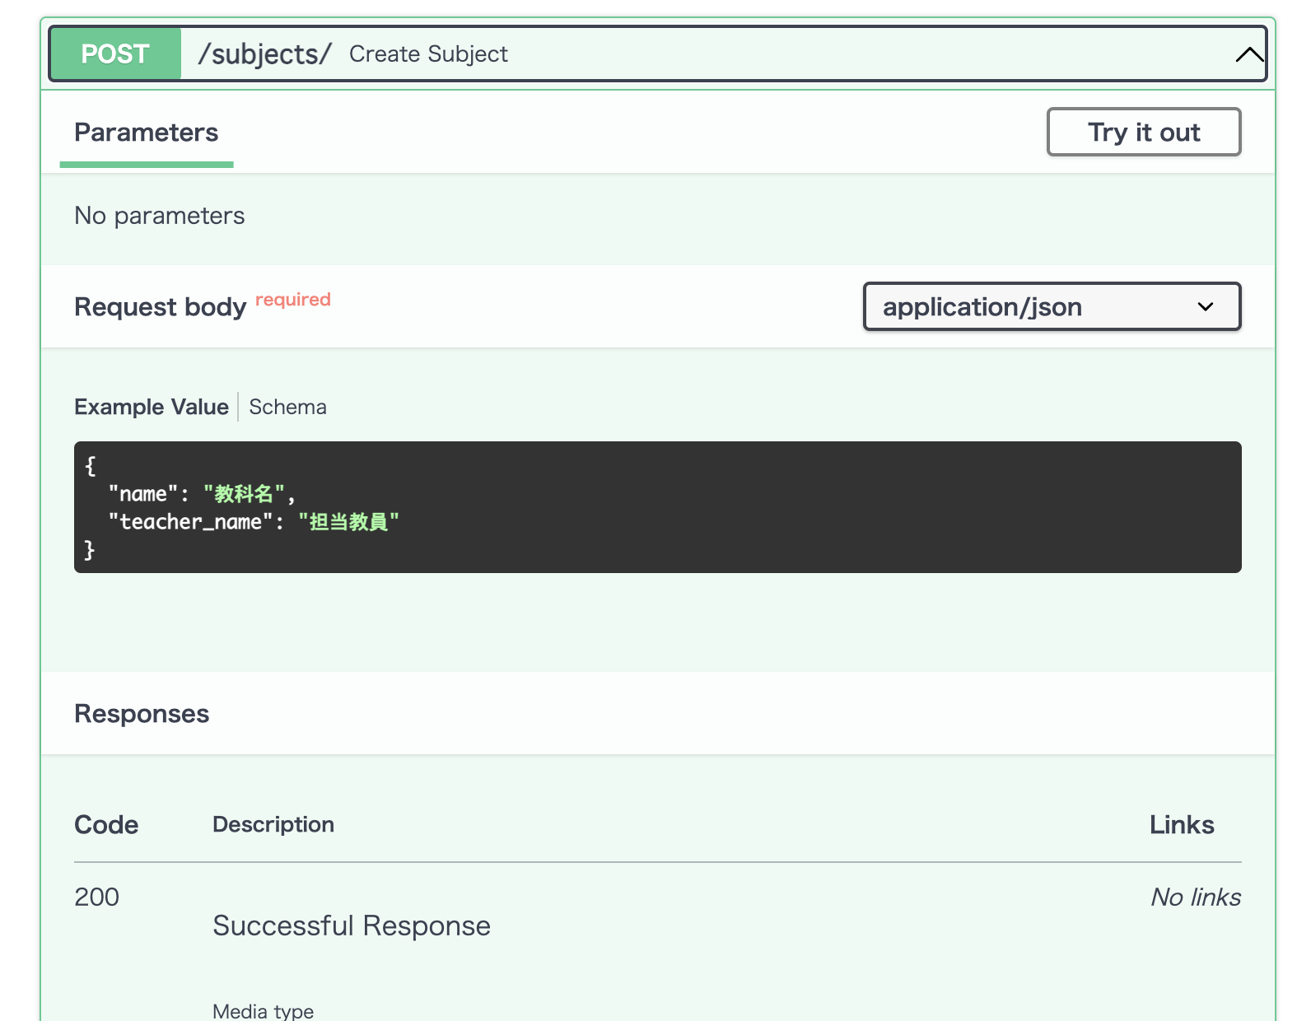Screen dimensions: 1311x1021
Task: Click the "Media type" label
Action: coord(263,1010)
